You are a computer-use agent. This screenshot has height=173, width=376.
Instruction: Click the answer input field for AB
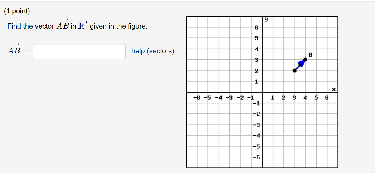[79, 51]
